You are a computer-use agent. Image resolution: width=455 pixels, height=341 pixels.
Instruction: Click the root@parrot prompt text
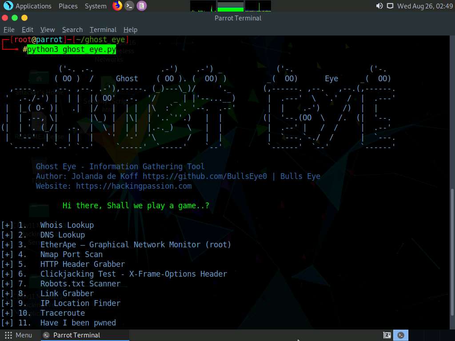click(x=38, y=40)
